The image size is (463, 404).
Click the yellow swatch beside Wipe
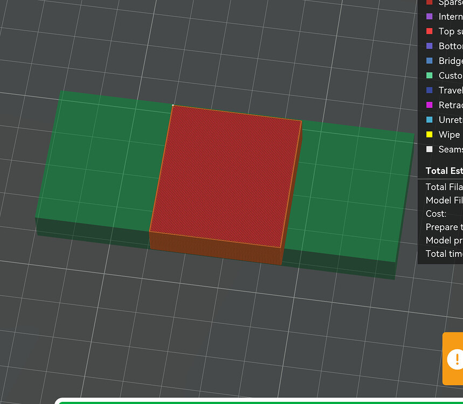pyautogui.click(x=430, y=135)
